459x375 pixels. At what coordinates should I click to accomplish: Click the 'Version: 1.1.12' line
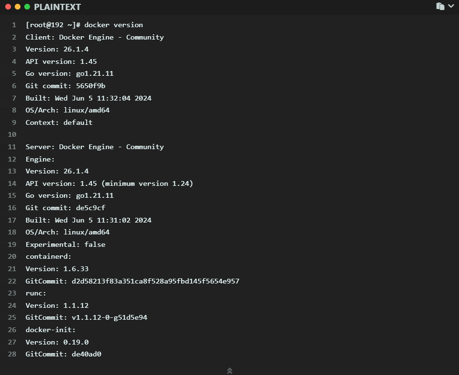(57, 305)
